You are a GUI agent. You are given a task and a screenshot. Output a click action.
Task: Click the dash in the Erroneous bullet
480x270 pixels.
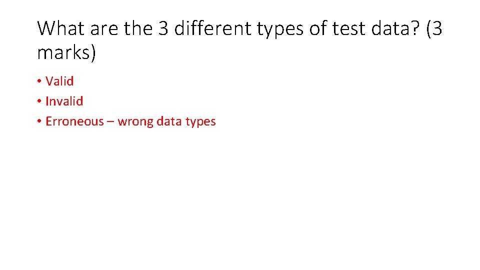(x=110, y=121)
